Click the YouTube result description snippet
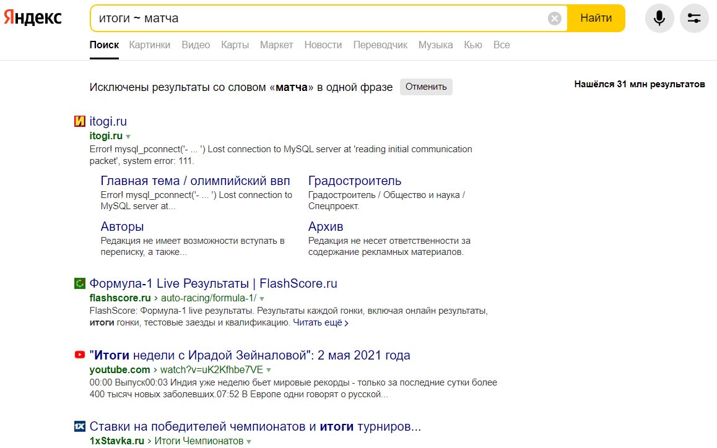The width and height of the screenshot is (717, 448). click(293, 388)
